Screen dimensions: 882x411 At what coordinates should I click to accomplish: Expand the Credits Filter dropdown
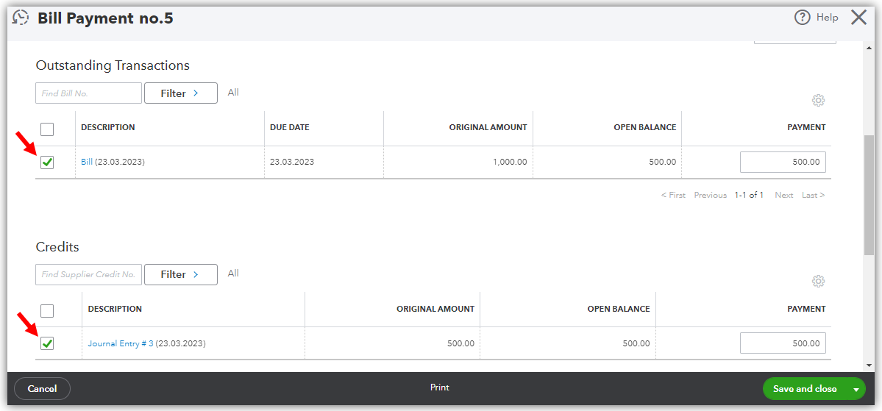point(180,274)
